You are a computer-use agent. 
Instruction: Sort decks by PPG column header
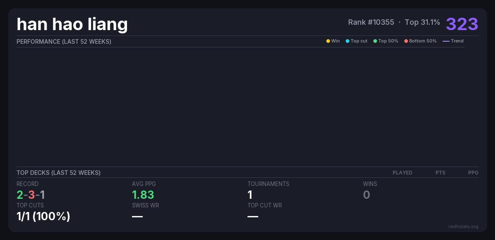pyautogui.click(x=473, y=173)
